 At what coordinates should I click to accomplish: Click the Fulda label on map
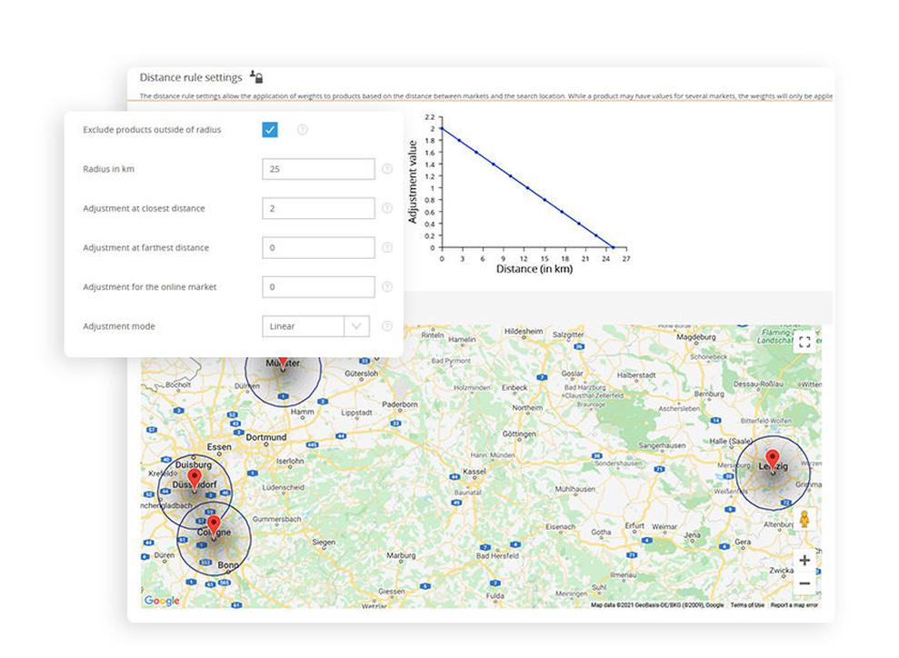click(x=494, y=595)
